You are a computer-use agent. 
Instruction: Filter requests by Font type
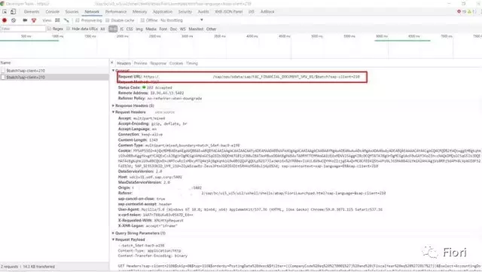pos(163,29)
